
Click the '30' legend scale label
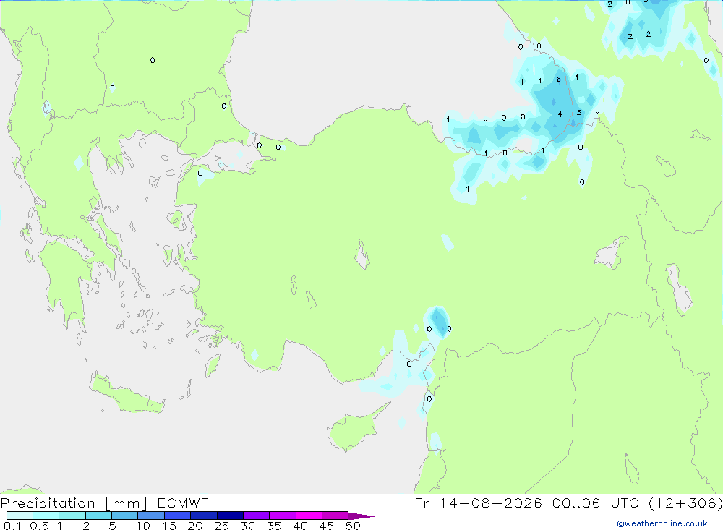(x=248, y=526)
